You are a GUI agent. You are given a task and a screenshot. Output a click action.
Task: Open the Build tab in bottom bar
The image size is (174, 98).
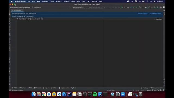(74, 88)
